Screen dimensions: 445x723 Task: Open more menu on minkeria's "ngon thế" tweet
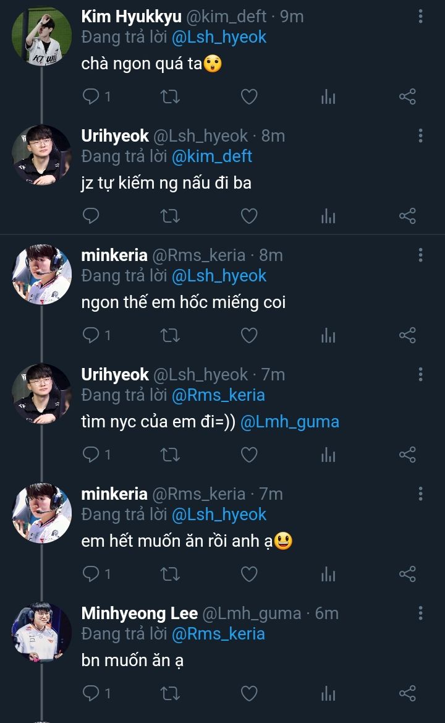(420, 255)
